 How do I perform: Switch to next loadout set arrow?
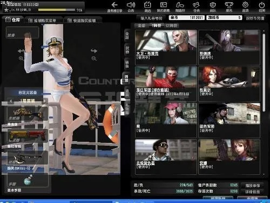click(45, 101)
